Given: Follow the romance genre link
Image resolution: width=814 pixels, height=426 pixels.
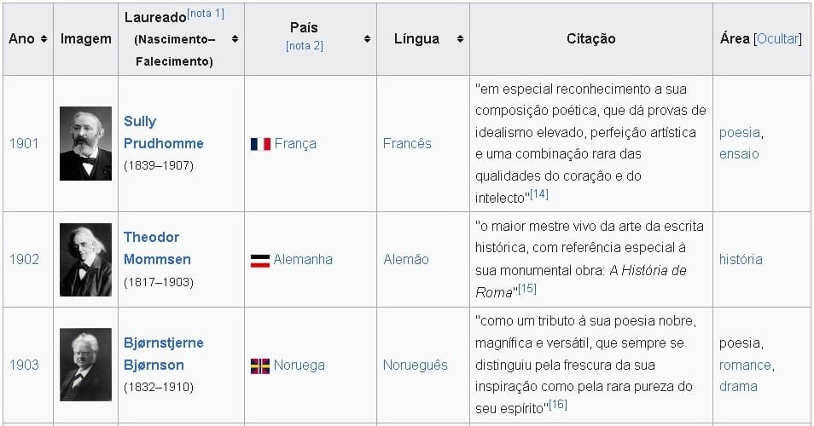Looking at the screenshot, I should (745, 366).
